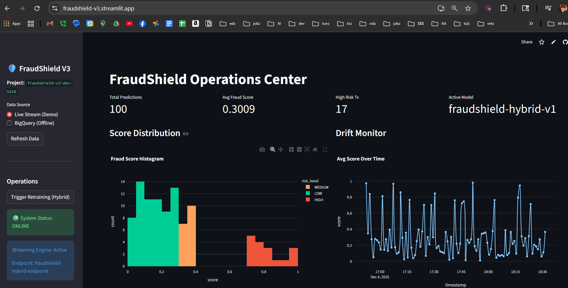This screenshot has width=568, height=288.
Task: Go back with browser back arrow
Action: click(x=7, y=8)
